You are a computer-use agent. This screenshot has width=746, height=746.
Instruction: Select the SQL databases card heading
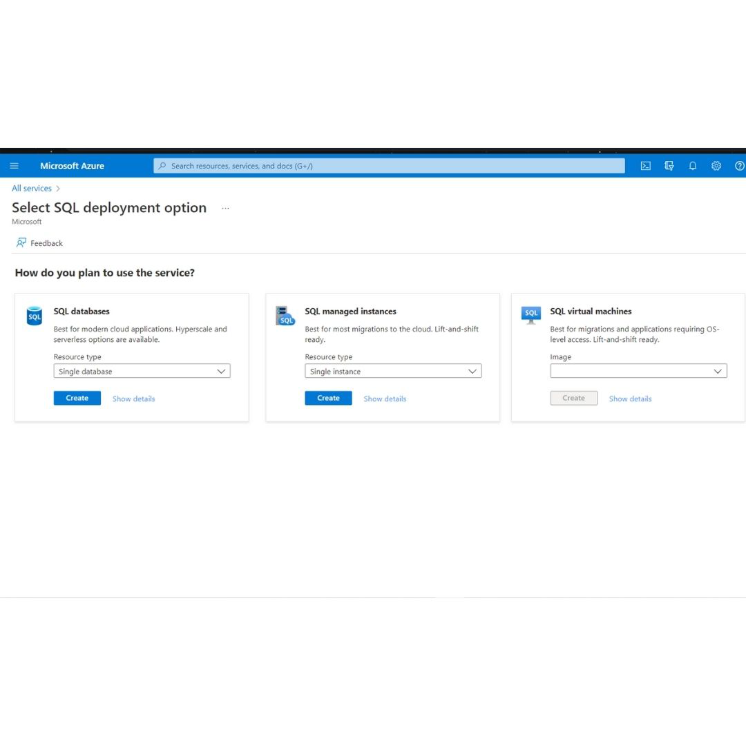[x=82, y=311]
